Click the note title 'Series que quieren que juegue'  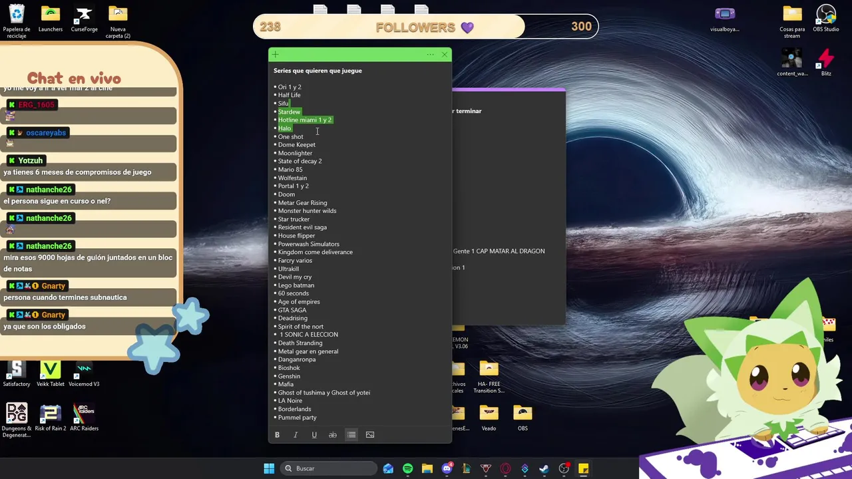(x=318, y=71)
